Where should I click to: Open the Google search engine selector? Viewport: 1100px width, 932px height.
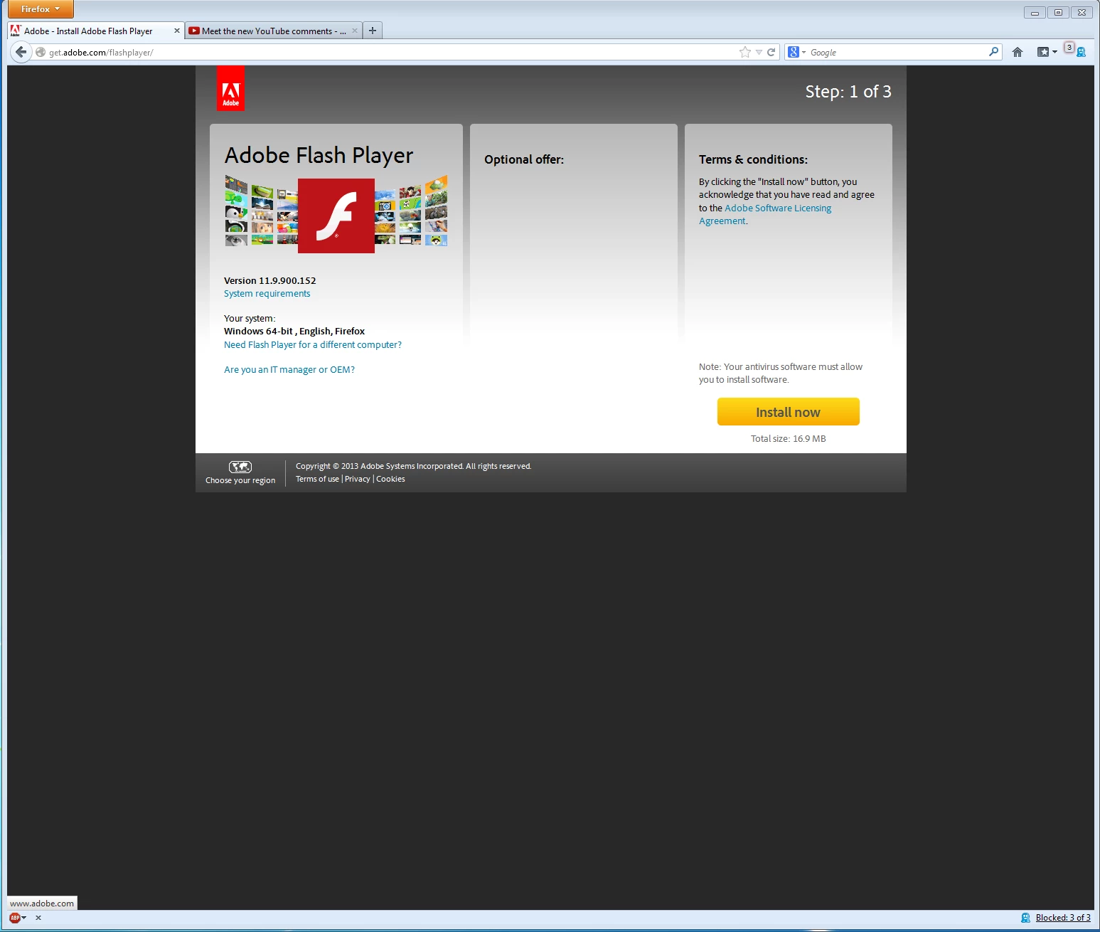[797, 52]
